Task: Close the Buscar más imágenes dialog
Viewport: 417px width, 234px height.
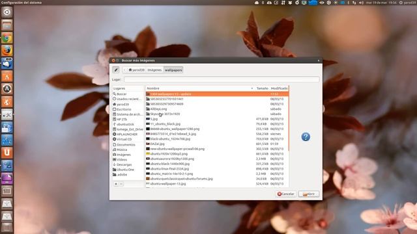Action: point(113,60)
